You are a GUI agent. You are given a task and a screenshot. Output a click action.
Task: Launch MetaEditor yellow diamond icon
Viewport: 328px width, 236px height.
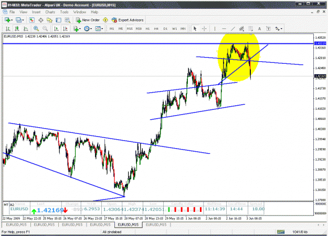tap(105, 20)
